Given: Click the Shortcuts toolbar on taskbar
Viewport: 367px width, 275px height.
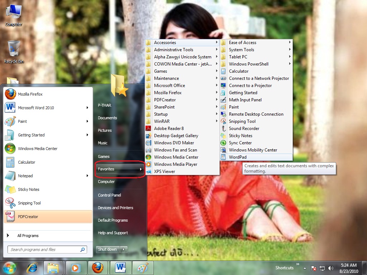Looking at the screenshot, I should [x=284, y=268].
